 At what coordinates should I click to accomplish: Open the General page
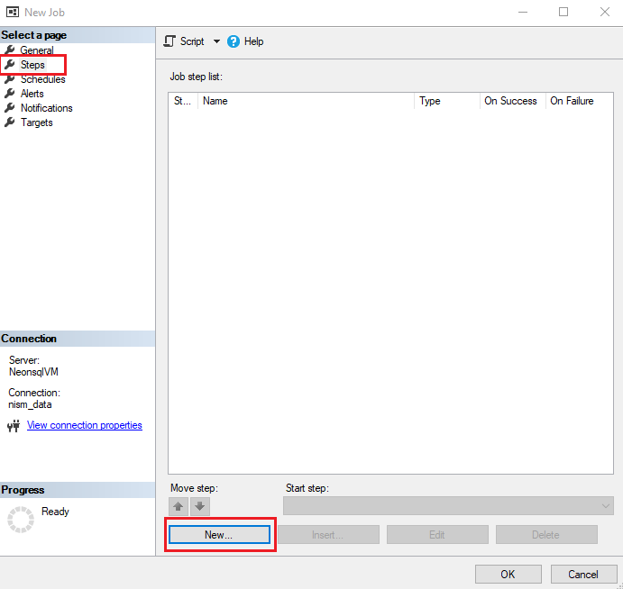[37, 50]
